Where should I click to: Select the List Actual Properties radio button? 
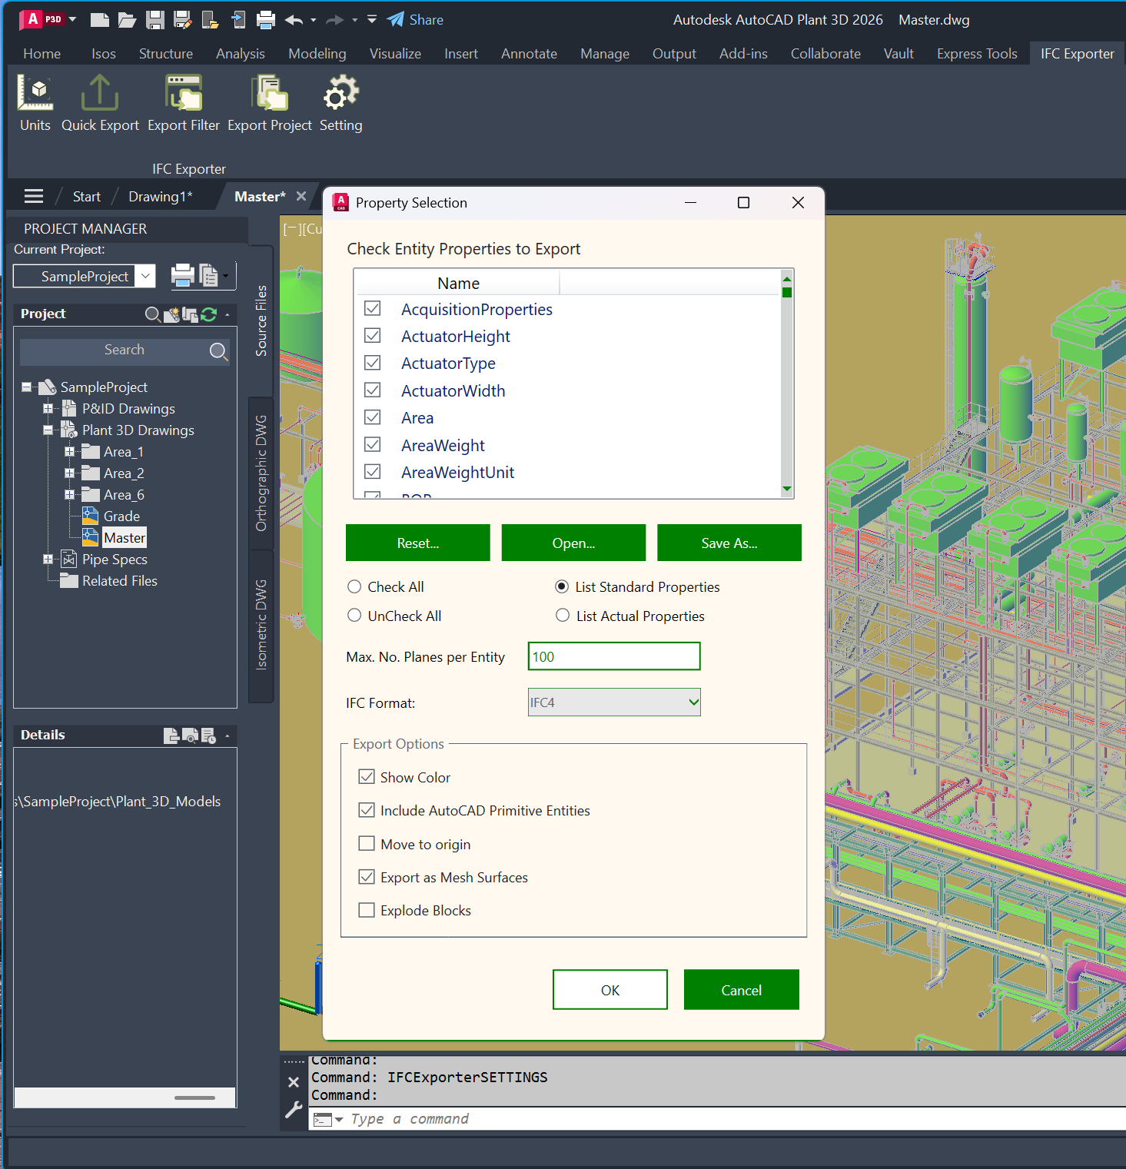point(563,616)
